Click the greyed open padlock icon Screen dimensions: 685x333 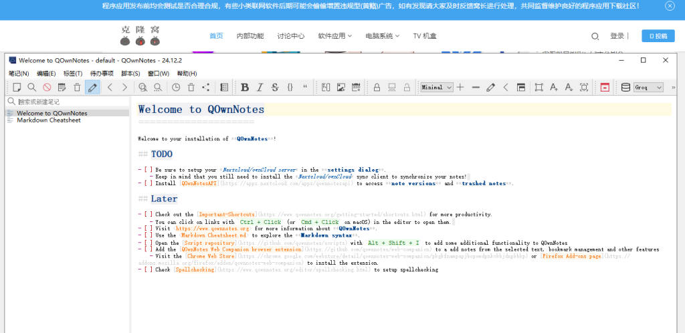click(407, 88)
